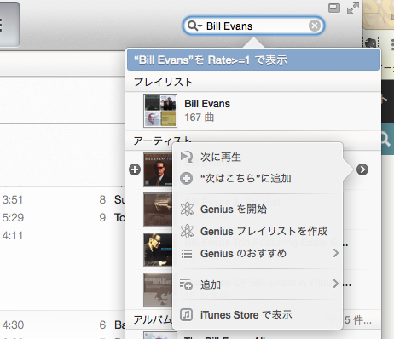Image resolution: width=394 pixels, height=339 pixels.
Task: Click into the Bill Evans search field
Action: 253,26
